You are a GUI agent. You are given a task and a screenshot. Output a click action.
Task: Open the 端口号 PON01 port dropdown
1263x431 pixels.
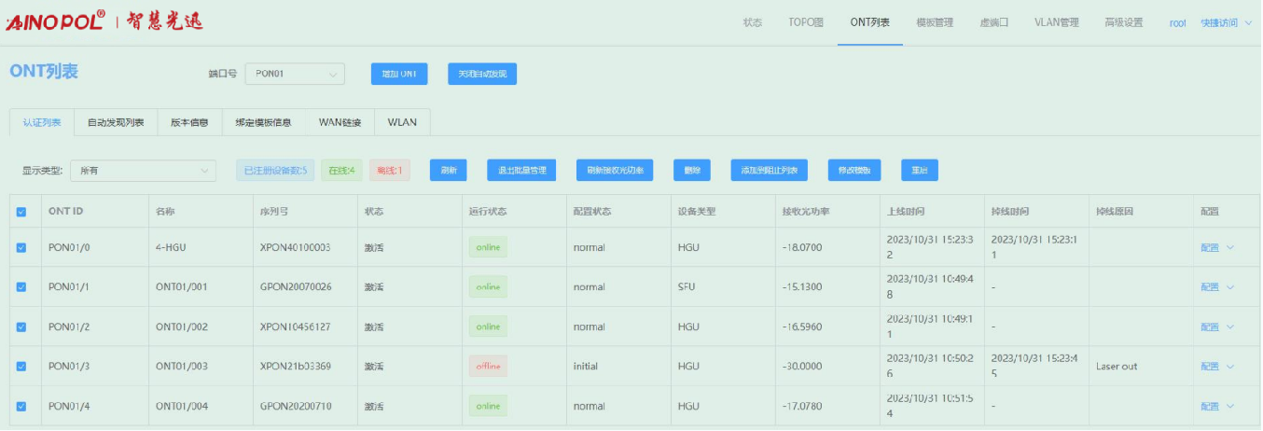[295, 74]
